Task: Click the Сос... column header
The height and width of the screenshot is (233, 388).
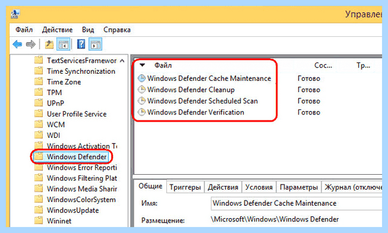Action: coord(323,65)
